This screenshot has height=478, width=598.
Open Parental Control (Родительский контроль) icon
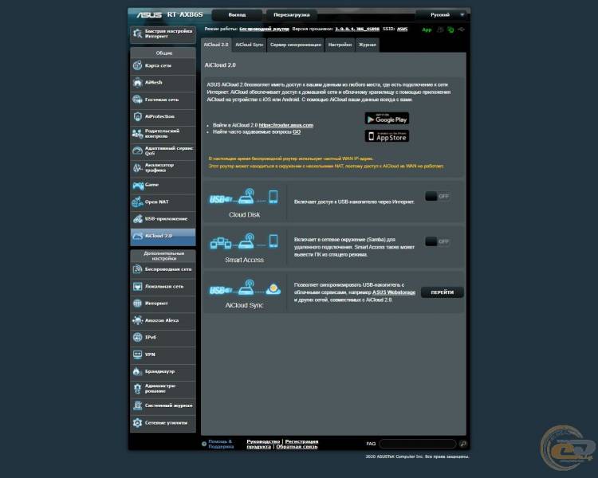point(138,133)
